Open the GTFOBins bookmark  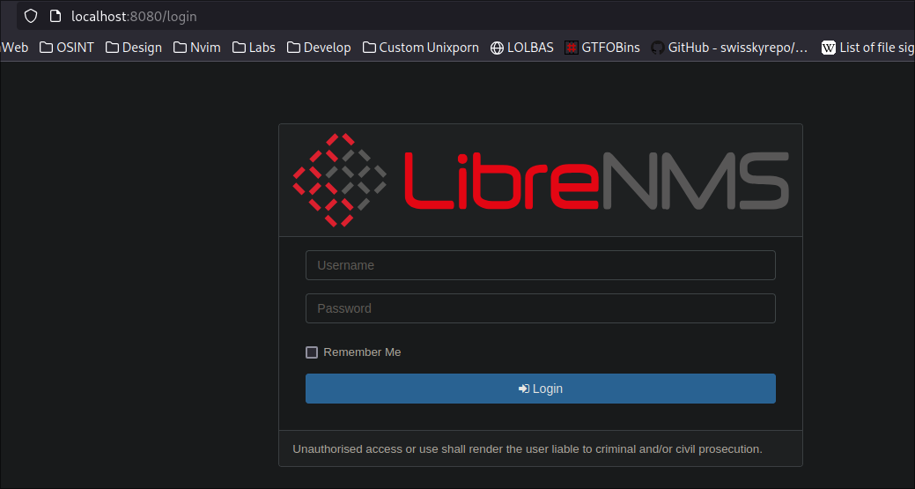(602, 48)
